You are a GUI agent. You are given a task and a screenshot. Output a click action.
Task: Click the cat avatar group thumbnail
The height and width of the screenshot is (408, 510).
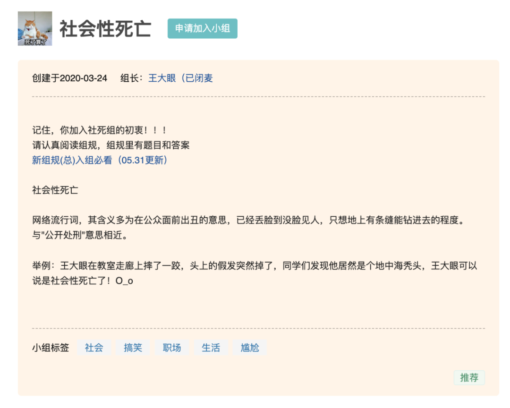coord(35,29)
